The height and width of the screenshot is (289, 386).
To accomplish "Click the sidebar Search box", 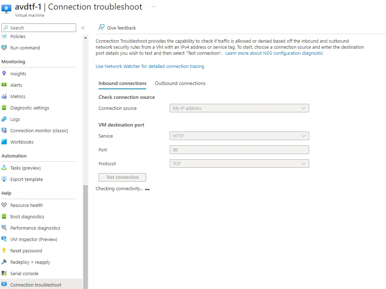I will click(x=39, y=28).
